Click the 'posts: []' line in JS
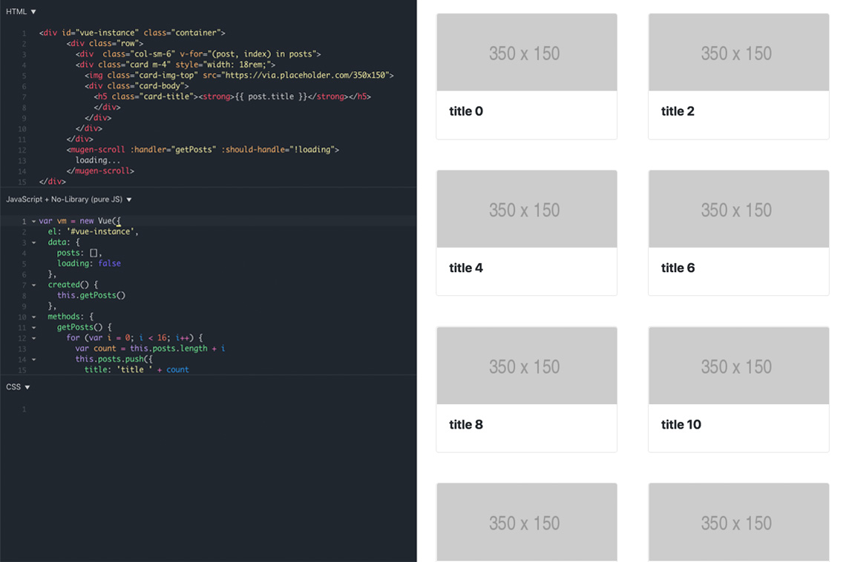The width and height of the screenshot is (849, 562). (x=79, y=253)
